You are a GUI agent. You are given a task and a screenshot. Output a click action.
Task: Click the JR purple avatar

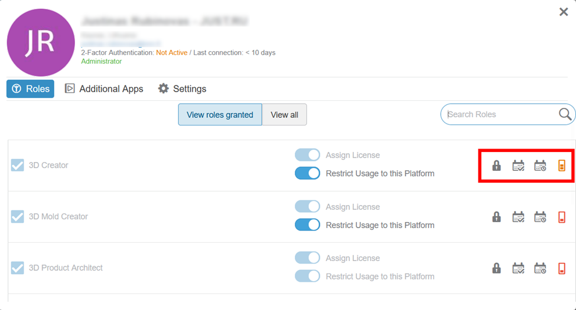pyautogui.click(x=41, y=42)
